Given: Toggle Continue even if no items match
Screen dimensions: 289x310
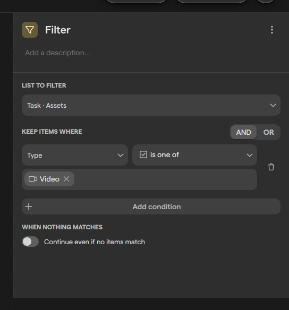Looking at the screenshot, I should coord(30,242).
